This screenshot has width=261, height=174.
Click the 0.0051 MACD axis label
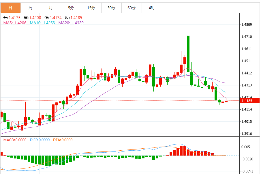(247, 147)
